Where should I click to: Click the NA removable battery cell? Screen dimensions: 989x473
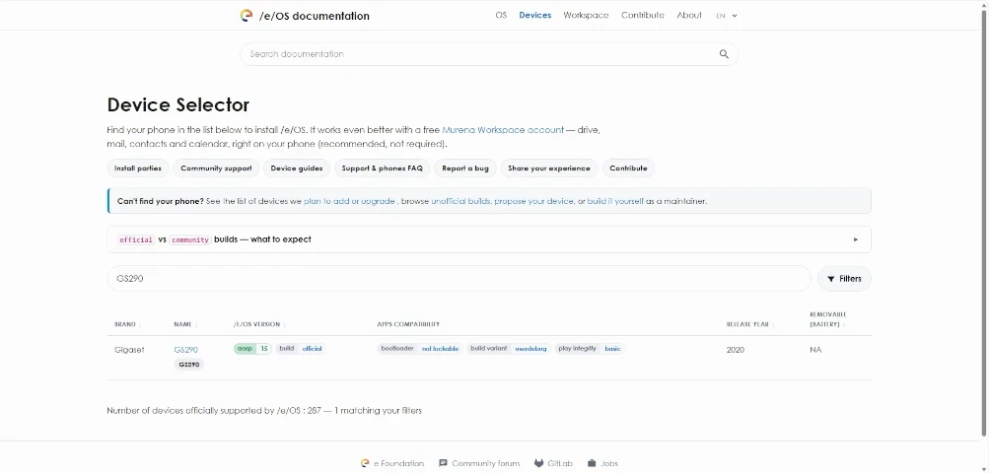point(815,350)
